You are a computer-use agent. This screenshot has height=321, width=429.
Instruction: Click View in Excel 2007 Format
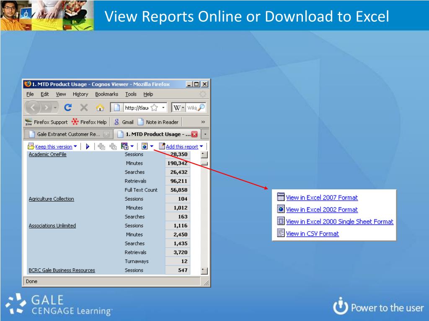(x=322, y=197)
